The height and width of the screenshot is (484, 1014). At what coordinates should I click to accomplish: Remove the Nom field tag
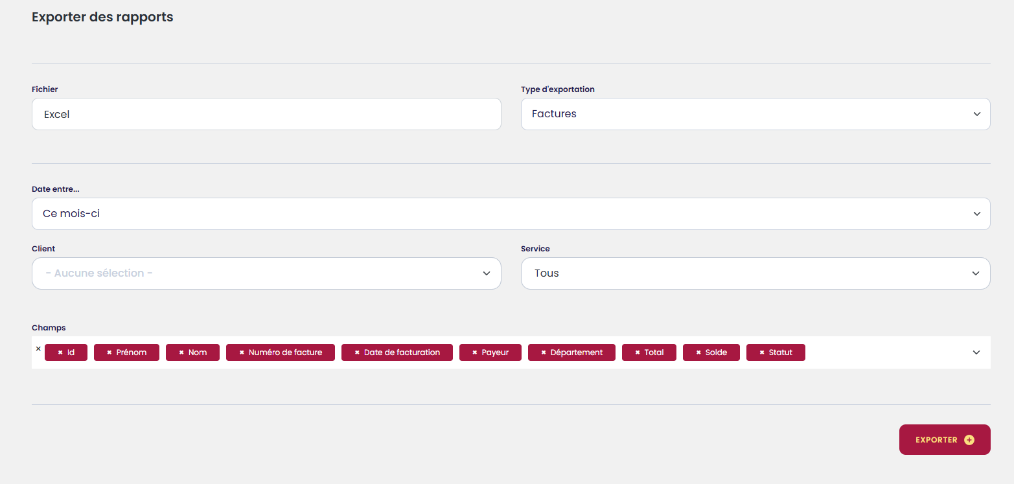[181, 352]
